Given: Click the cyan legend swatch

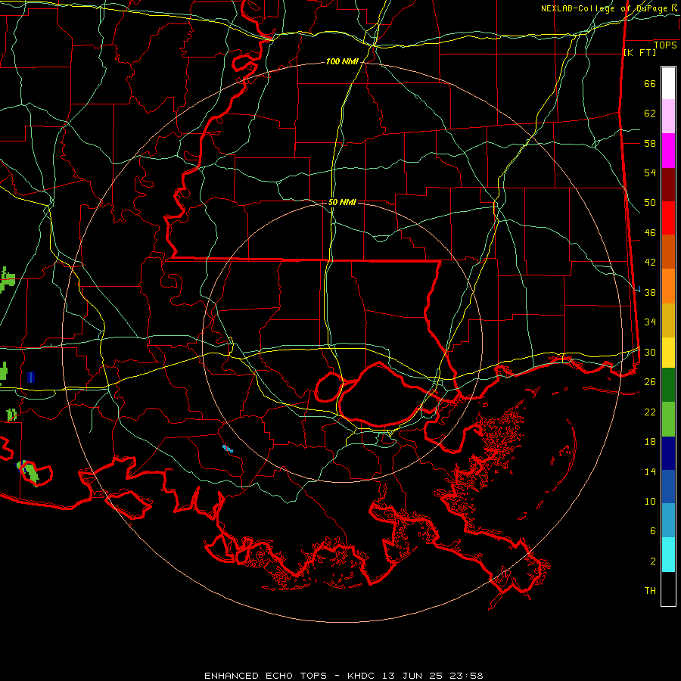Looking at the screenshot, I should coord(668,555).
